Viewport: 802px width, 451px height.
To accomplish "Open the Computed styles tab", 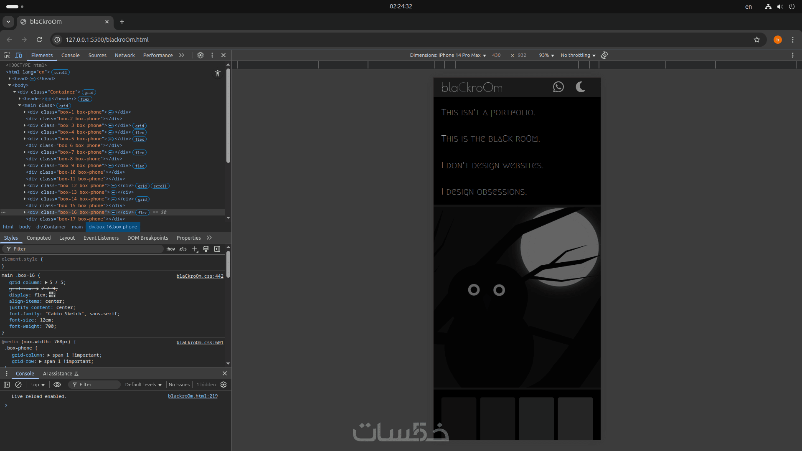I will click(38, 238).
